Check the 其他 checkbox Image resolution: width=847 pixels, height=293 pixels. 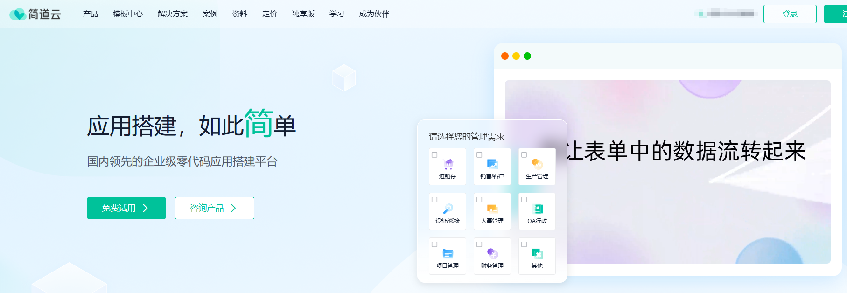524,244
